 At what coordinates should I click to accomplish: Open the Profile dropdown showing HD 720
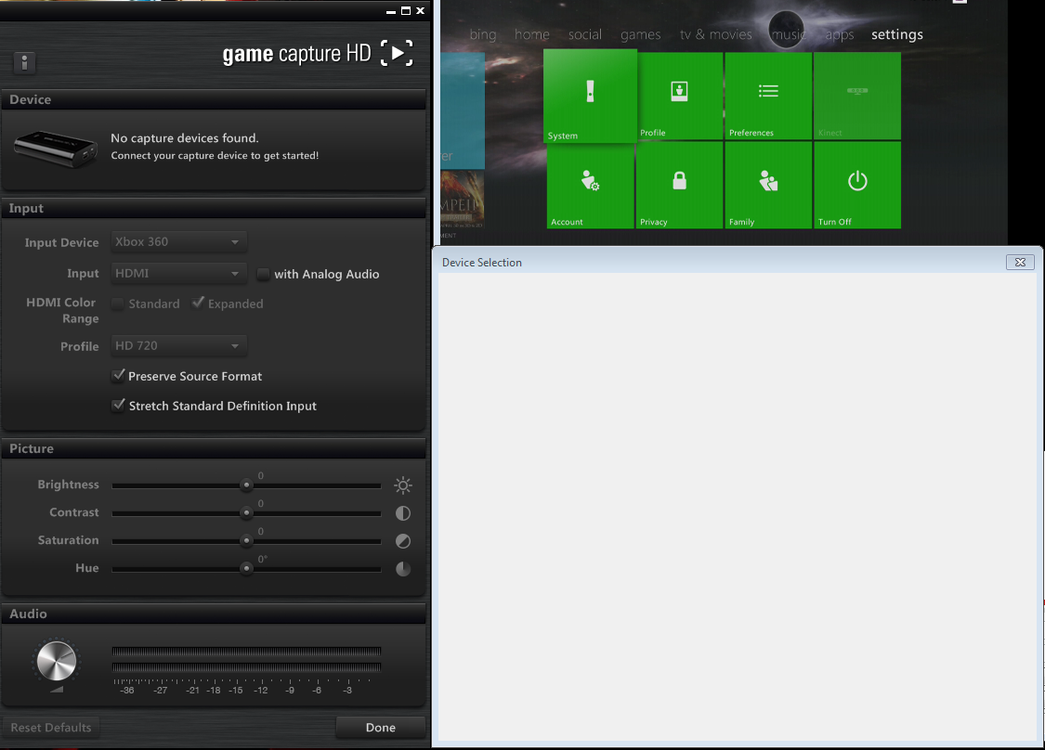coord(178,345)
